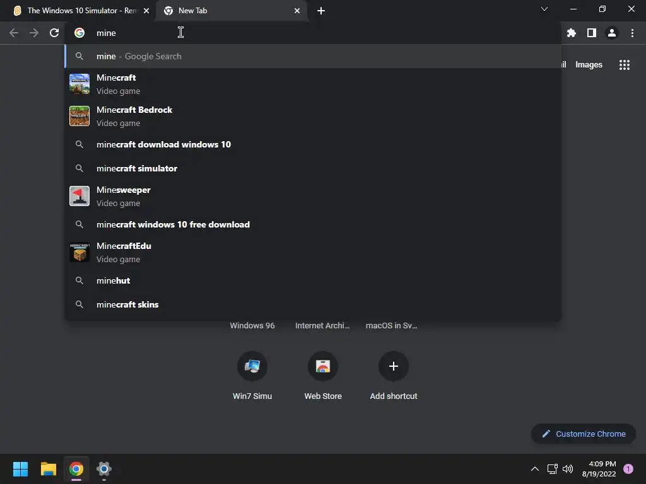646x484 pixels.
Task: Click the Chrome taskbar icon
Action: point(76,469)
